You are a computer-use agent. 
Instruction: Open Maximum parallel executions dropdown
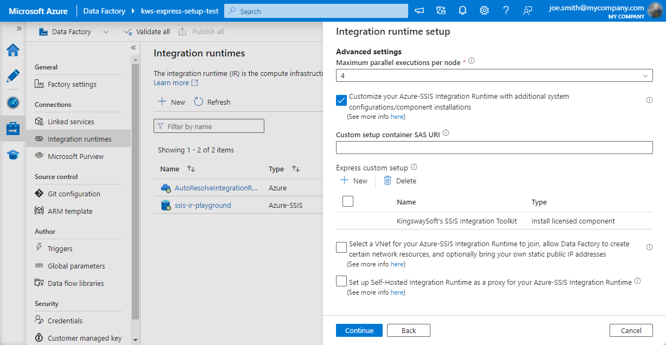[x=494, y=75]
